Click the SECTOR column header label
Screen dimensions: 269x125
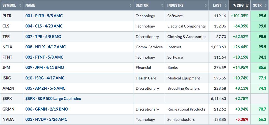coord(142,5)
